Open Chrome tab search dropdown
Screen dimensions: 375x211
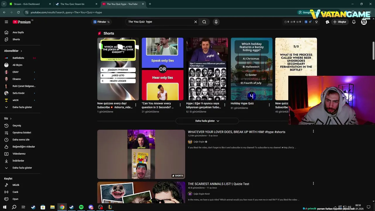4,4
